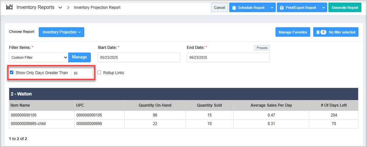Click the Generate Report button
This screenshot has height=147, width=367.
345,8
